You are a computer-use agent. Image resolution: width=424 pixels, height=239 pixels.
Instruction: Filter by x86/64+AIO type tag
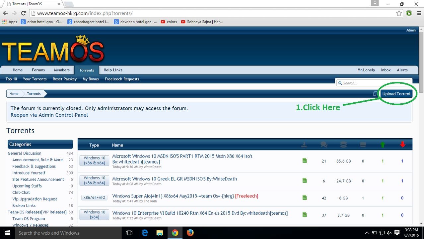click(x=94, y=197)
